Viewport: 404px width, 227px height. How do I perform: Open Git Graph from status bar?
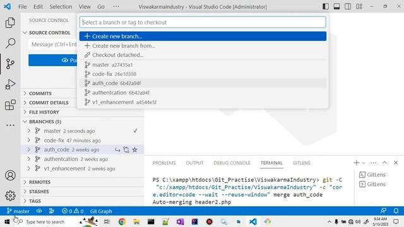pyautogui.click(x=101, y=211)
